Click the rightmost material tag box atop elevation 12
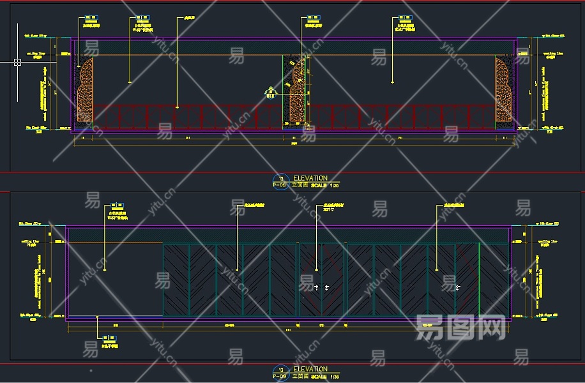The width and height of the screenshot is (585, 383). click(x=406, y=17)
